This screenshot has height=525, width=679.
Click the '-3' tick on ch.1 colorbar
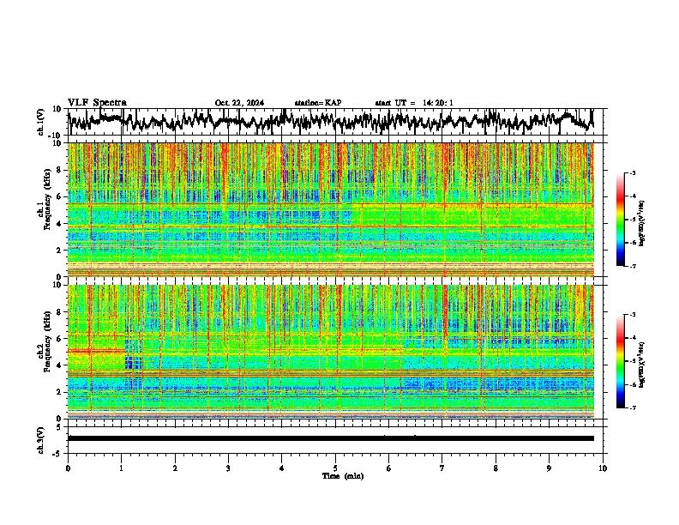(633, 172)
